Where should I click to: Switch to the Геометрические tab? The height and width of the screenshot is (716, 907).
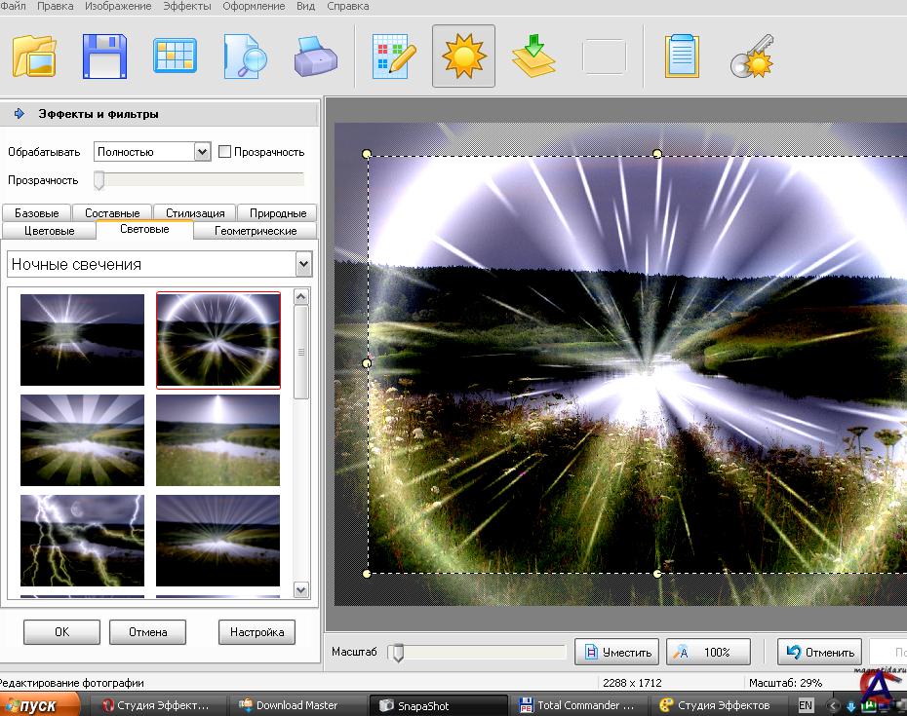[256, 231]
